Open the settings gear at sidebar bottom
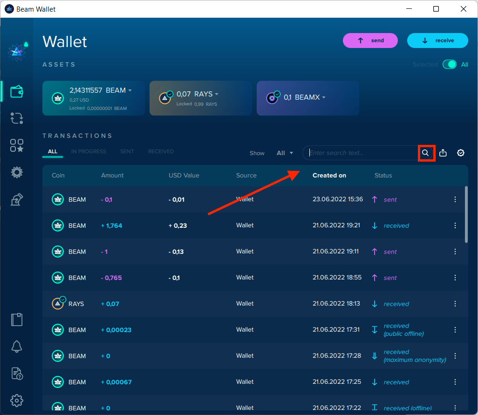Screen dimensions: 478x415 17,400
